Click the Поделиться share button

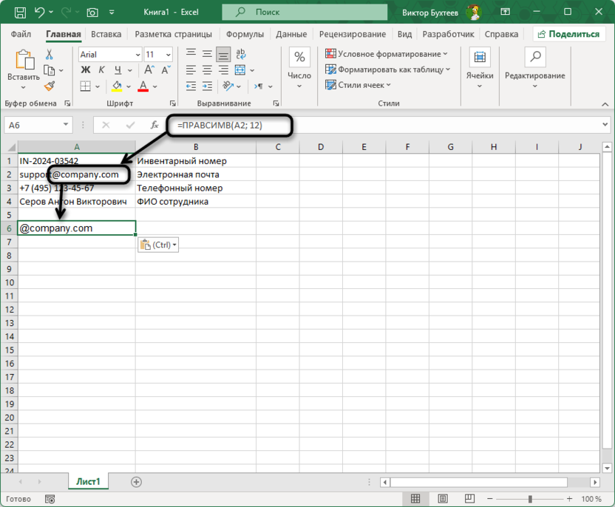tap(568, 34)
